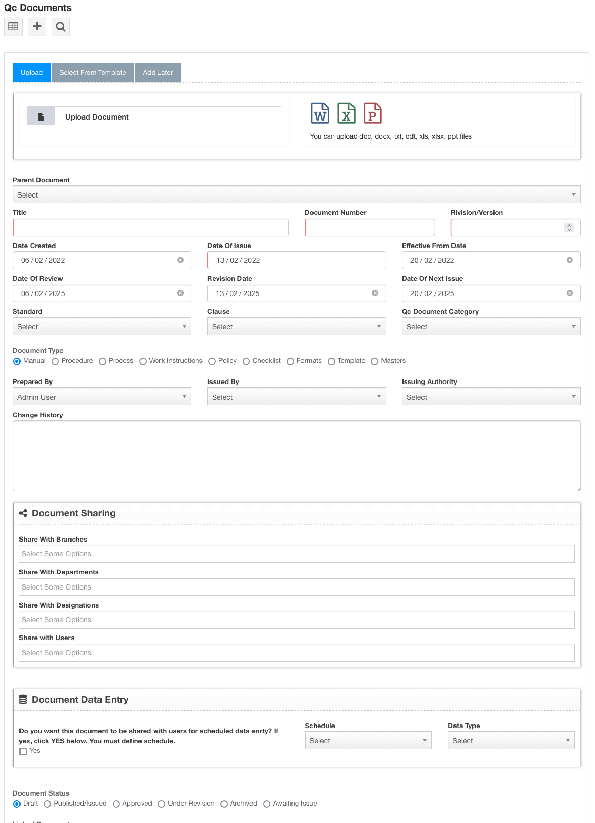
Task: Clear the Effective From Date field
Action: (570, 260)
